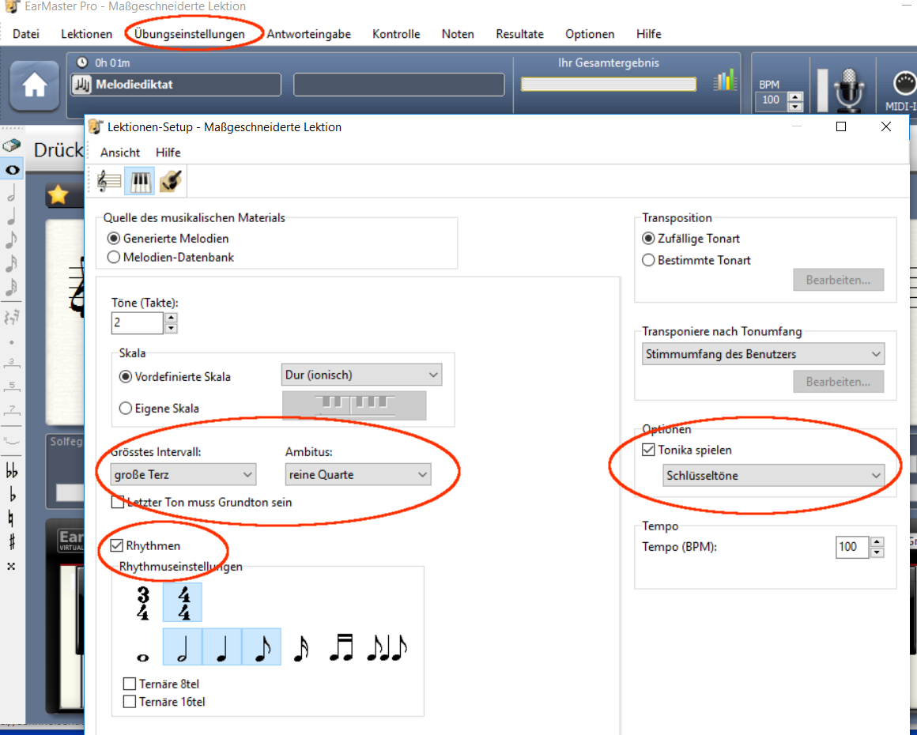Screen dimensions: 917x735
Task: Select the dotted-note tool in the left toolbar
Action: tap(12, 342)
